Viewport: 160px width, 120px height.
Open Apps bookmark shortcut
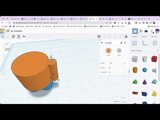click(5, 26)
